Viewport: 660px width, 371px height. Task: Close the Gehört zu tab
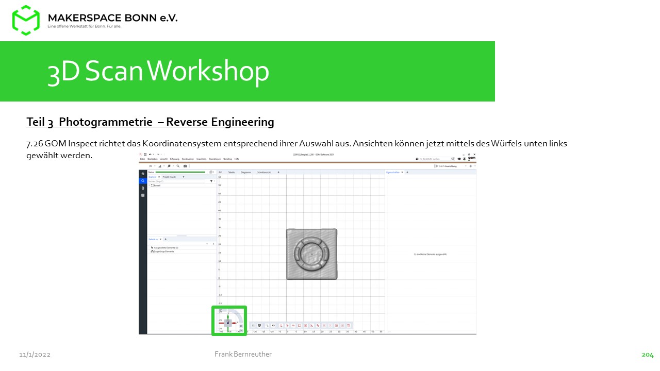tap(160, 239)
